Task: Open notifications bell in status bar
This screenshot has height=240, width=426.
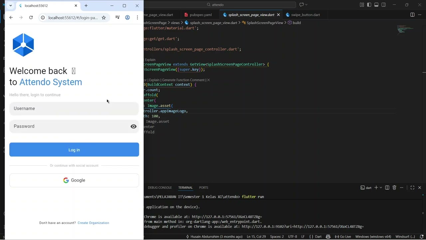Action: coord(422,237)
